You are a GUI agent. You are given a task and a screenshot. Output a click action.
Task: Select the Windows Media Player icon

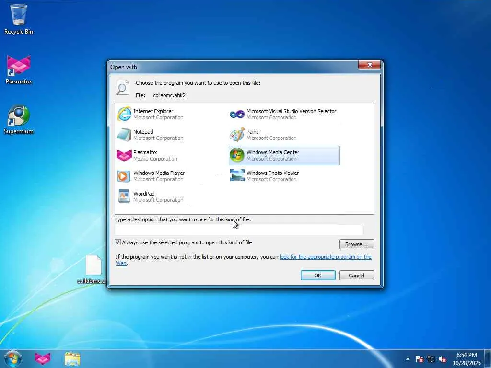coord(124,176)
